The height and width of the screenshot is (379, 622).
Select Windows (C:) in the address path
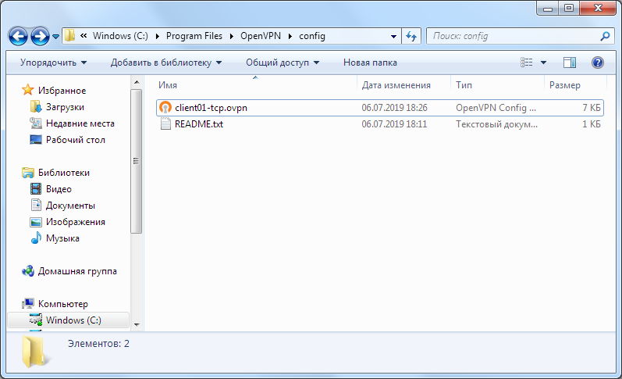pos(120,36)
